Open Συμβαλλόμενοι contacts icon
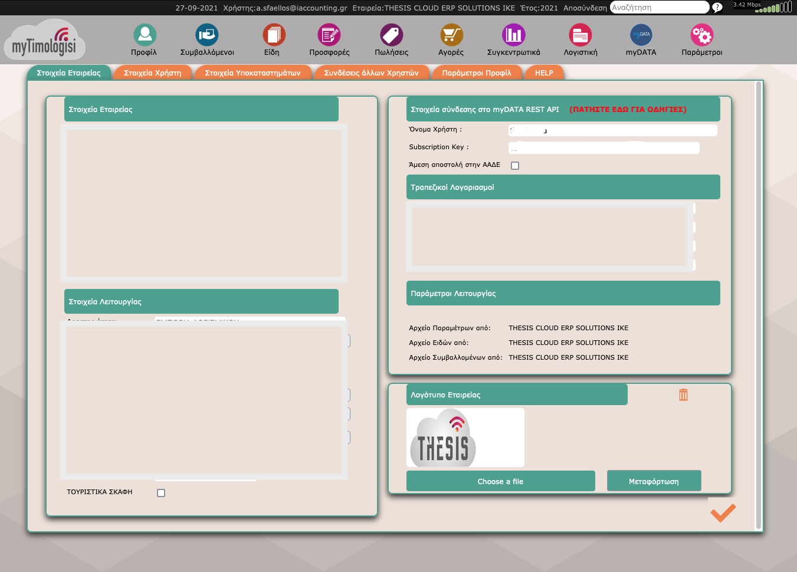The height and width of the screenshot is (572, 797). click(206, 35)
